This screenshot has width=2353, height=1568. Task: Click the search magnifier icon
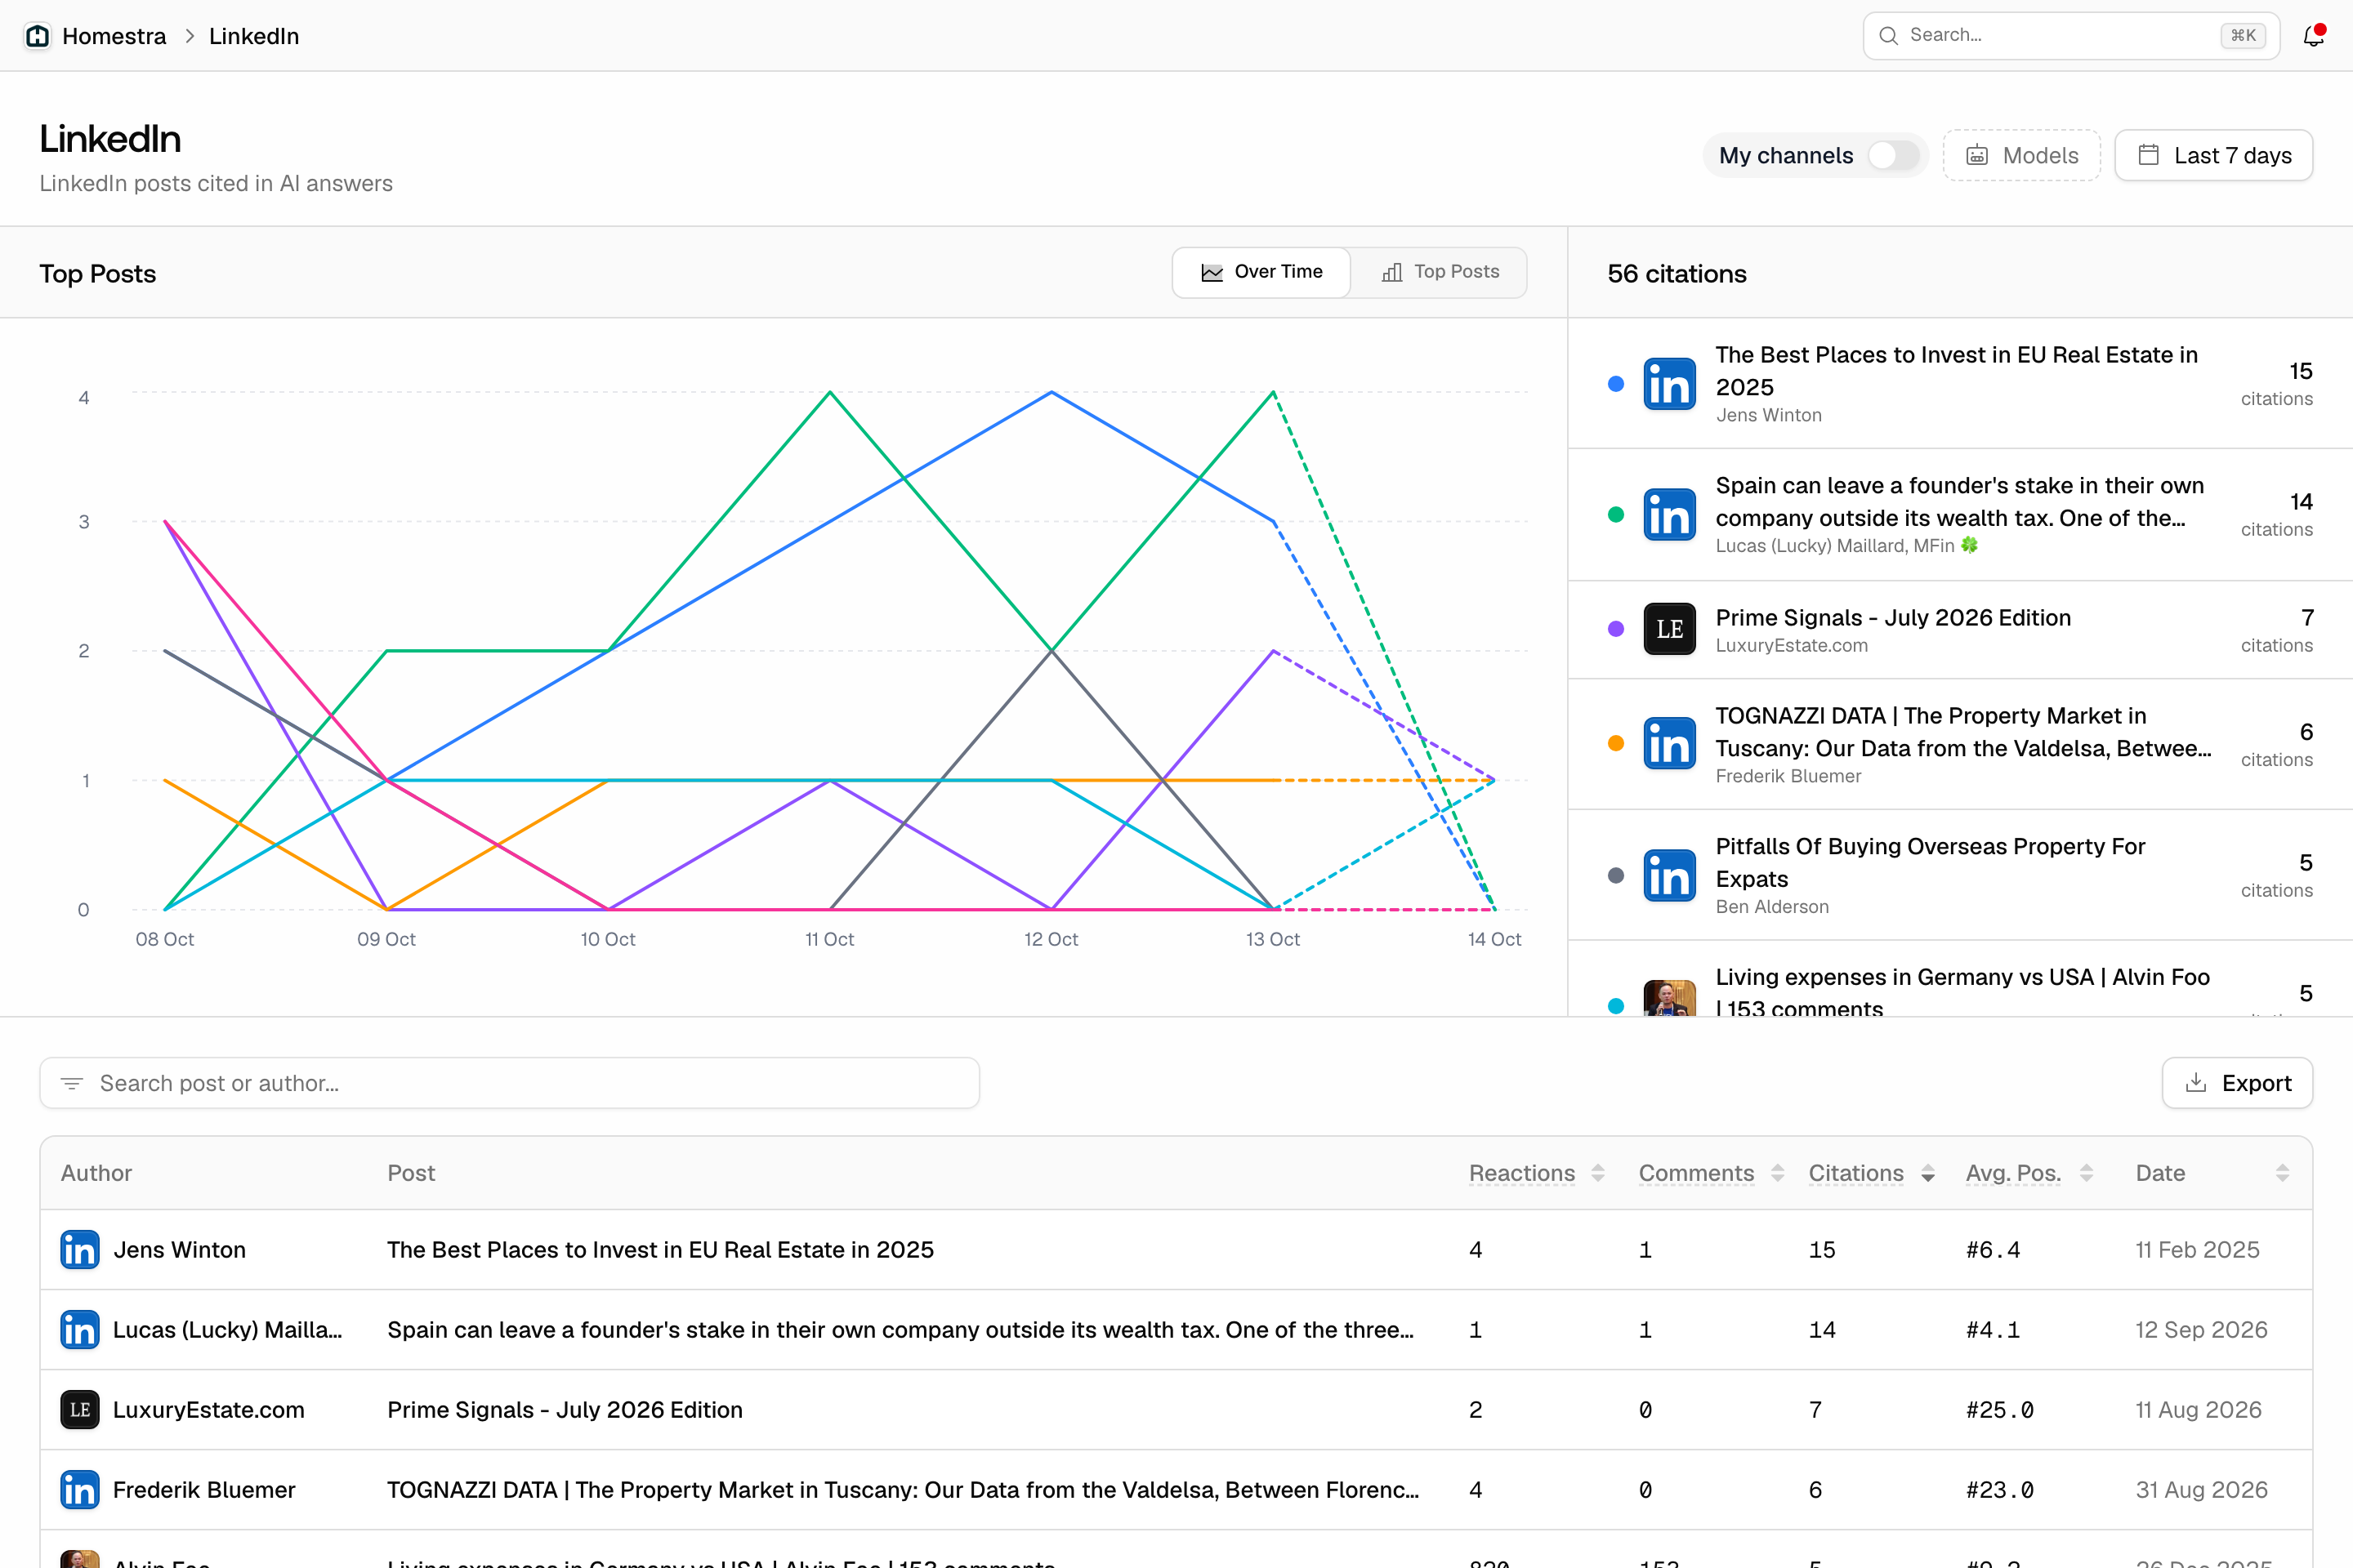click(1888, 36)
